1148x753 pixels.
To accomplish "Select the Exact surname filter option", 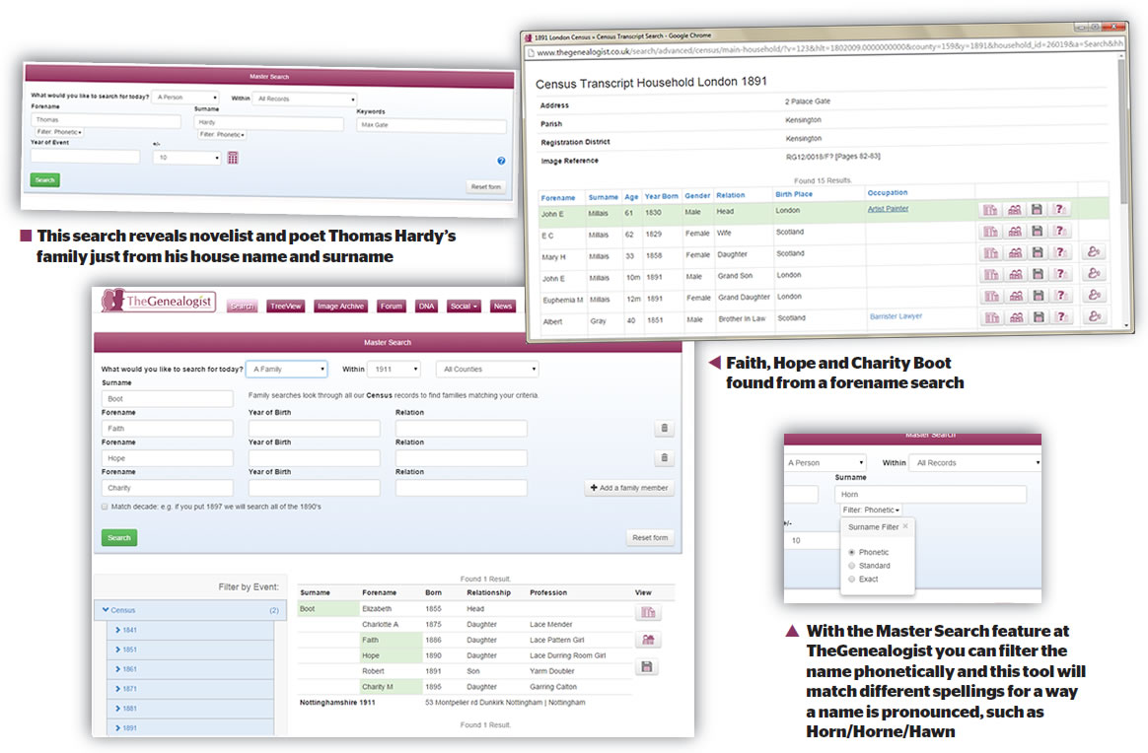I will coord(851,579).
